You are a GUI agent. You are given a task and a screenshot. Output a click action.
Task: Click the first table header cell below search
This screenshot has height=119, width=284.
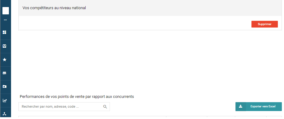[x=92, y=117]
